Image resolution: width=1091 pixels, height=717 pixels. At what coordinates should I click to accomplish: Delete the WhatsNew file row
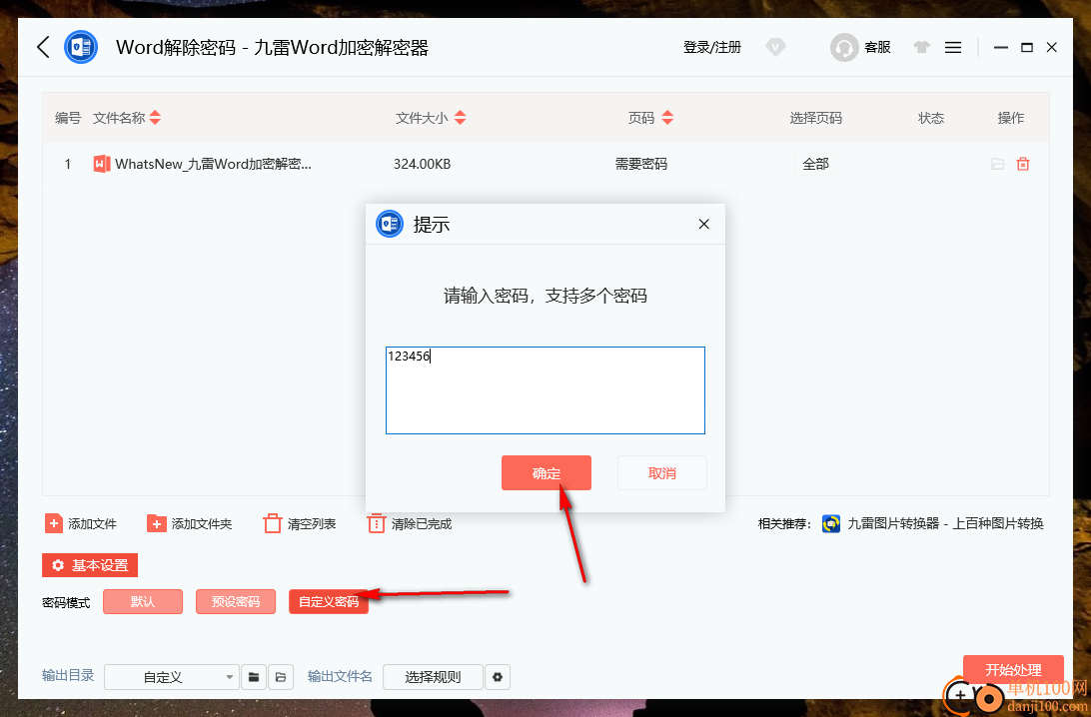[1023, 164]
